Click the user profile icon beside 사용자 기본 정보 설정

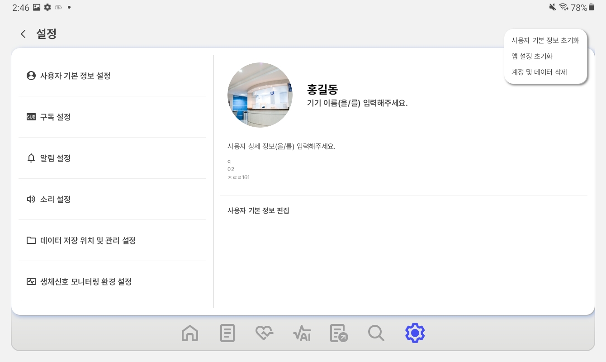pyautogui.click(x=31, y=76)
